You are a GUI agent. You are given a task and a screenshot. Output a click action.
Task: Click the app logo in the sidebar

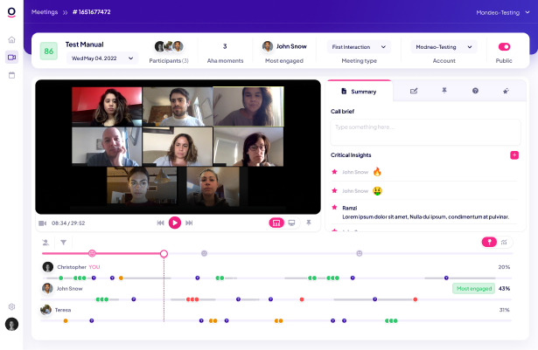[x=11, y=12]
